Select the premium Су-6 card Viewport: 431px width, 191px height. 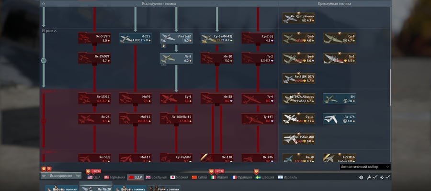click(x=299, y=38)
